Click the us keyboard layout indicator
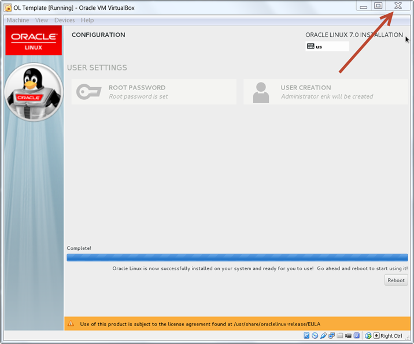 (x=327, y=47)
